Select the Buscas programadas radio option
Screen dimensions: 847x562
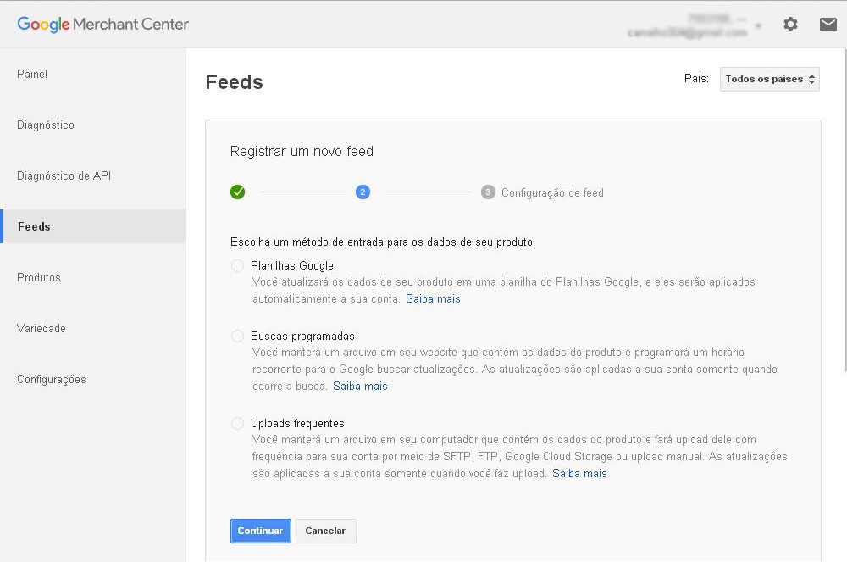pos(238,337)
